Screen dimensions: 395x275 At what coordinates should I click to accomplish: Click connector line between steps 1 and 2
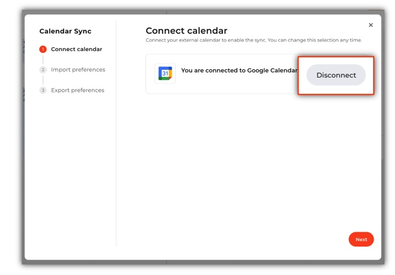[x=43, y=59]
